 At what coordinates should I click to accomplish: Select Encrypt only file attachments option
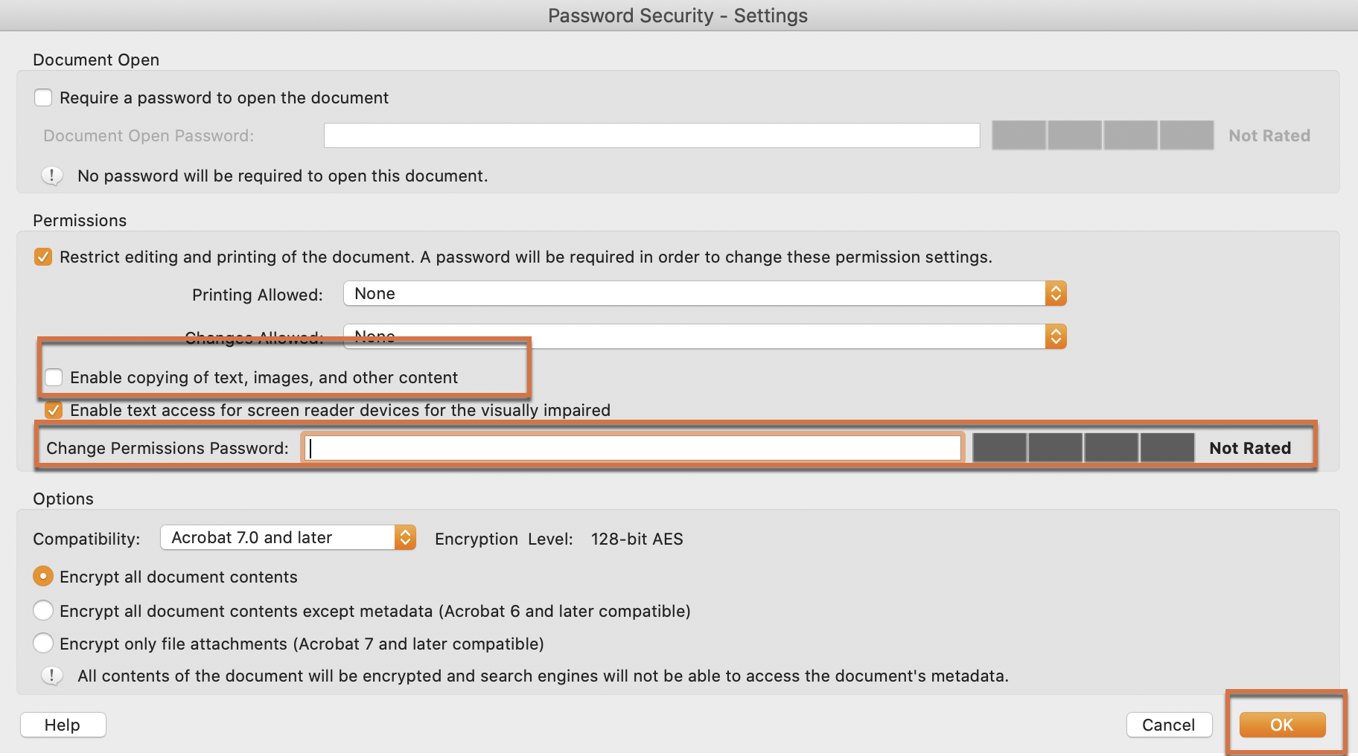coord(43,644)
